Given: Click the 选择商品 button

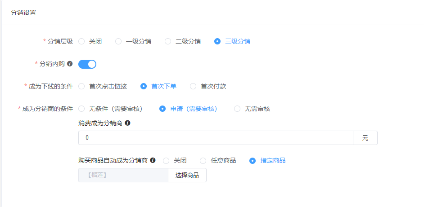Looking at the screenshot, I should [x=187, y=175].
